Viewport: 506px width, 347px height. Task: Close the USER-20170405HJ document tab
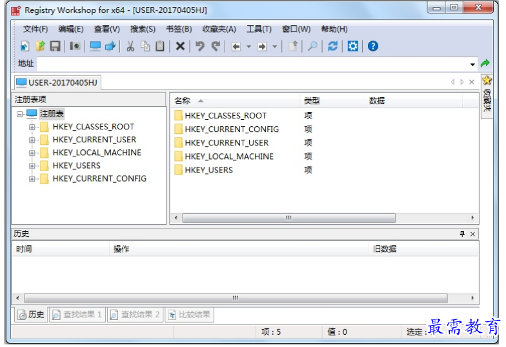pyautogui.click(x=471, y=82)
